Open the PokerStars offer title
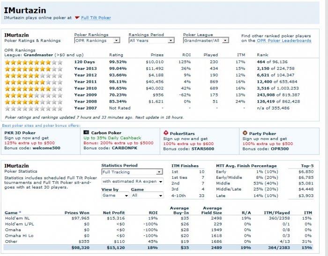Image resolution: width=328 pixels, height=256 pixels. [182, 133]
